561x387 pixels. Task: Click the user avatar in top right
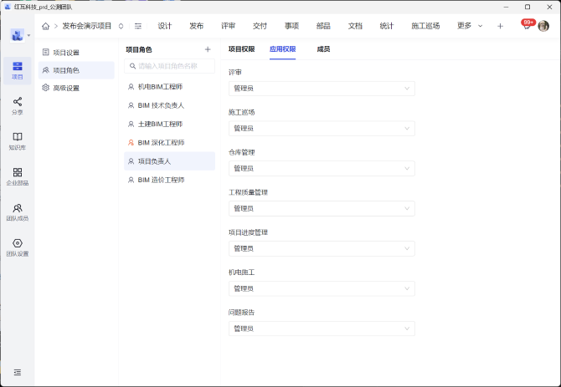[x=543, y=26]
